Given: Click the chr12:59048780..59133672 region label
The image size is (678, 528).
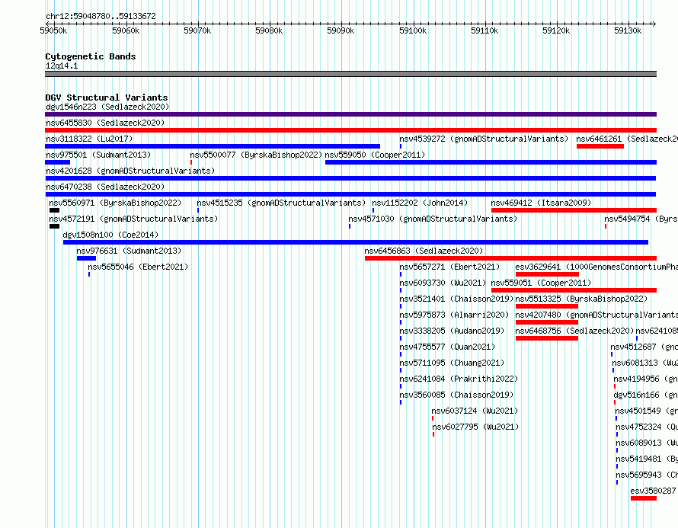Looking at the screenshot, I should [101, 16].
